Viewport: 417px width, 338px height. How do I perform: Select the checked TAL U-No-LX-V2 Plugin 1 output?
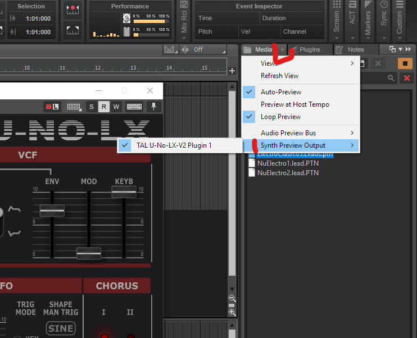point(180,145)
